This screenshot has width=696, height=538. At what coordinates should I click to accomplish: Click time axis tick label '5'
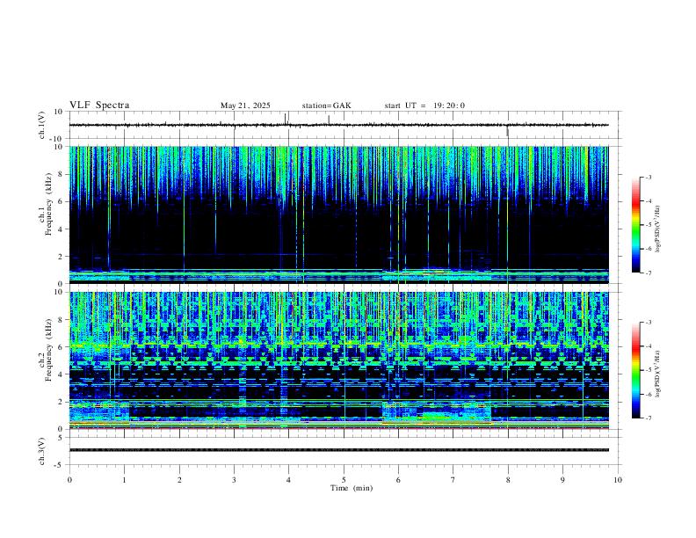pos(344,480)
